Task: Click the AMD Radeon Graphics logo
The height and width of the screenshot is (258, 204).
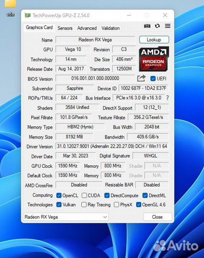Action: tap(154, 59)
